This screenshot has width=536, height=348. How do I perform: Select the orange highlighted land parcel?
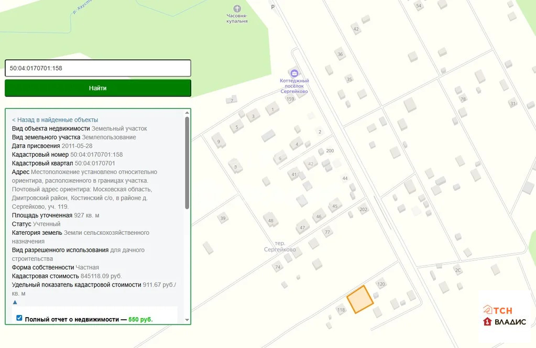pyautogui.click(x=360, y=299)
